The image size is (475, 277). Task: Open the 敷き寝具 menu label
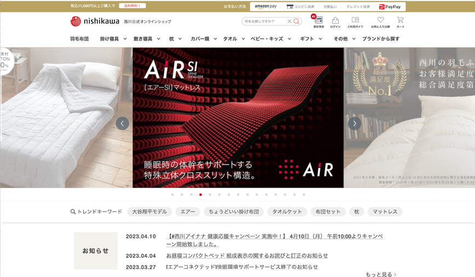tap(143, 39)
